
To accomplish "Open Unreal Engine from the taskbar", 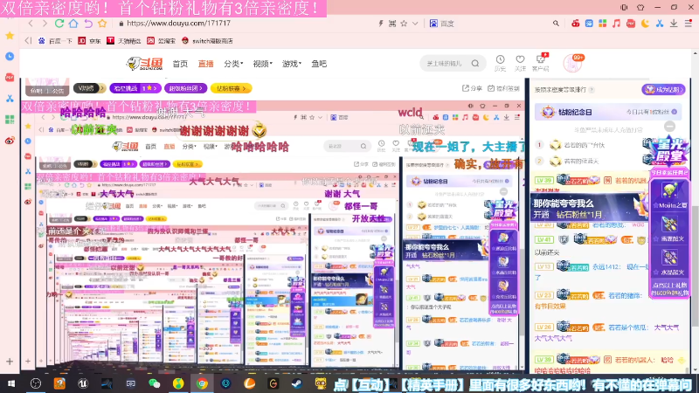I will click(x=83, y=383).
